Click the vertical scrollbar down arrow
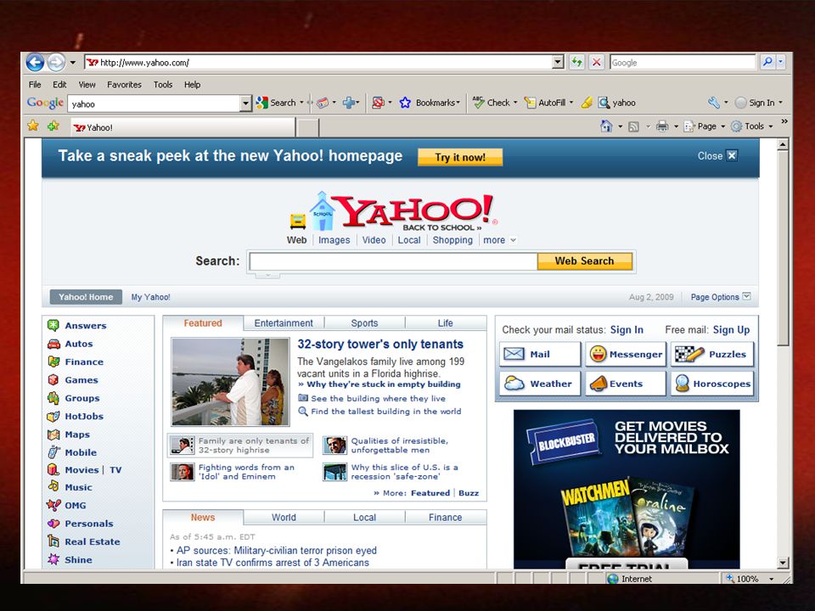Viewport: 815px width, 611px height. (783, 563)
